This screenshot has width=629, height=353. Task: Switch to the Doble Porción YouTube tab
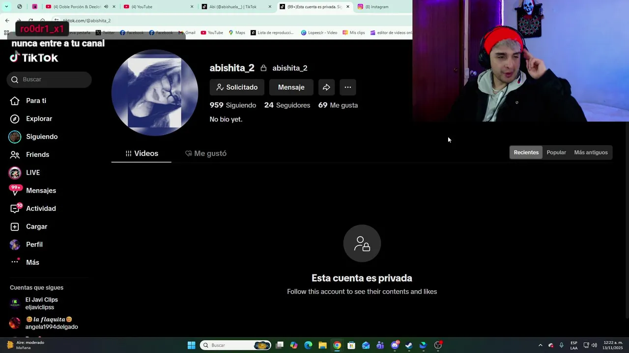click(x=77, y=7)
